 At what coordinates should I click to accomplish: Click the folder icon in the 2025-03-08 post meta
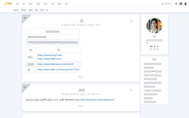point(78,94)
